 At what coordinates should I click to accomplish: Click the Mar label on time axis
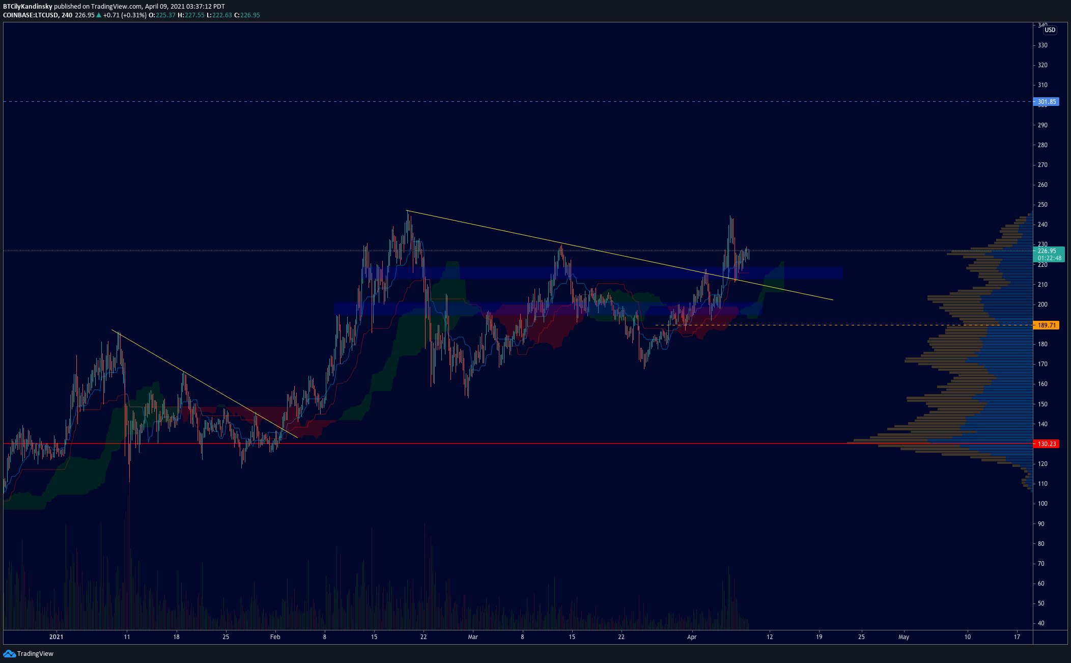pyautogui.click(x=473, y=637)
